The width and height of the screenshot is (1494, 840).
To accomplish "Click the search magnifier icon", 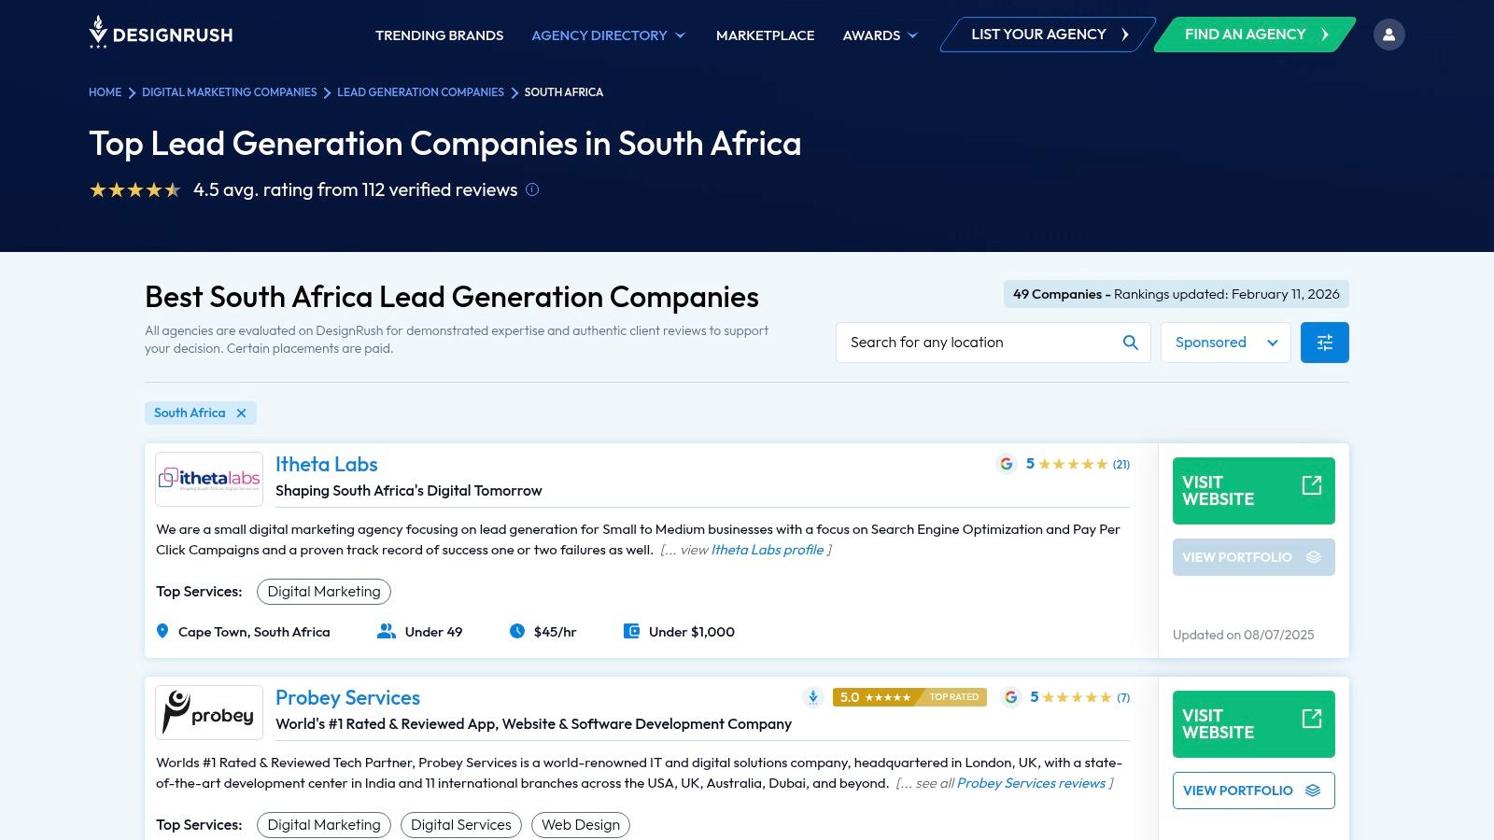I will (1129, 342).
